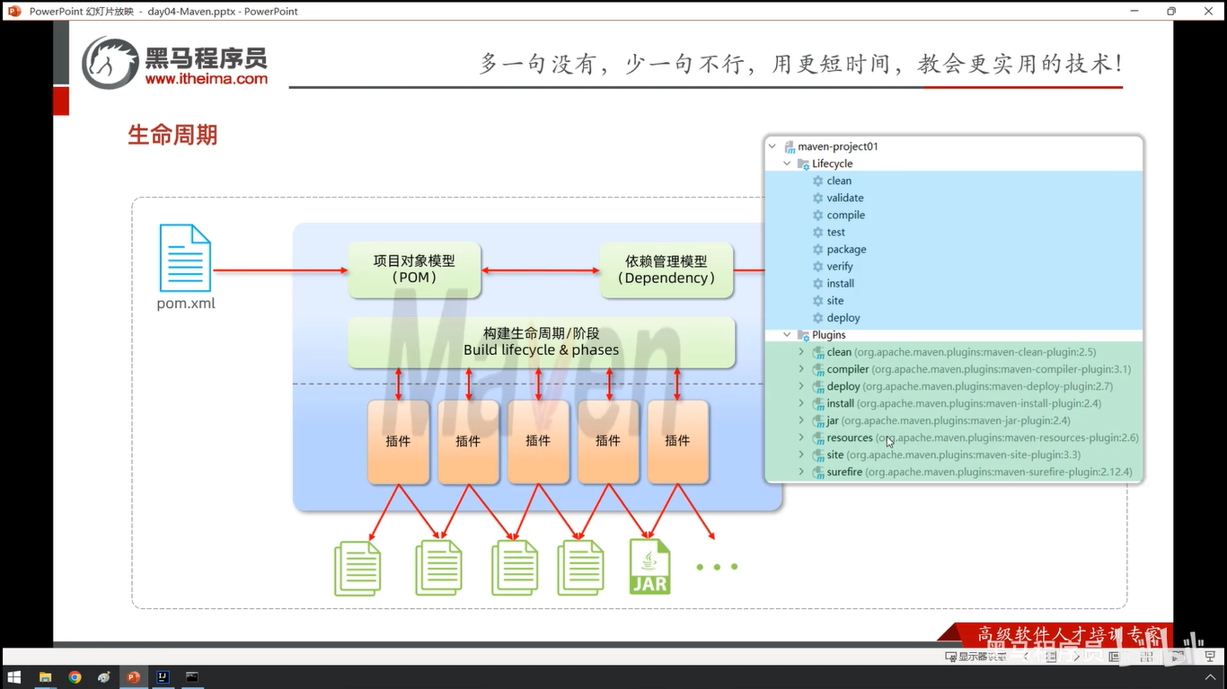This screenshot has width=1227, height=689.
Task: Expand the install plugin chevron under Plugins
Action: click(801, 403)
